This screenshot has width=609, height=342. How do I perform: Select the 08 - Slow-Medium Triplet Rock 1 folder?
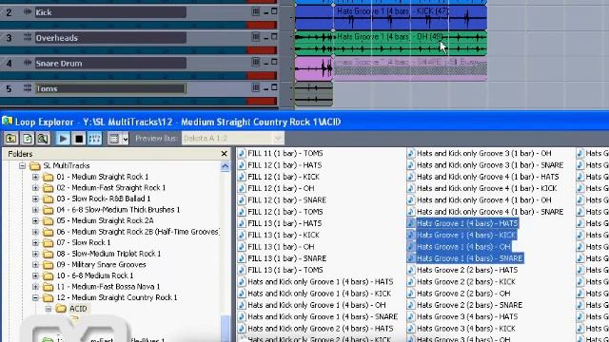108,254
